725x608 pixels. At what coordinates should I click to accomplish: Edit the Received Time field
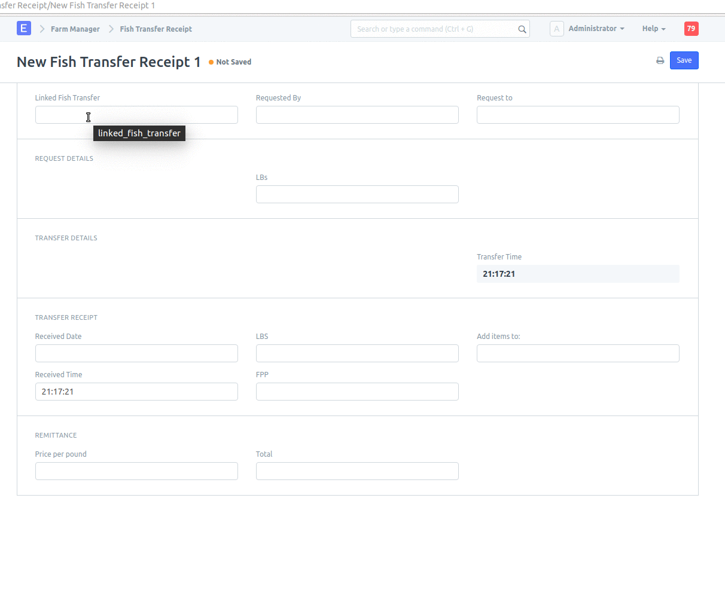point(136,392)
